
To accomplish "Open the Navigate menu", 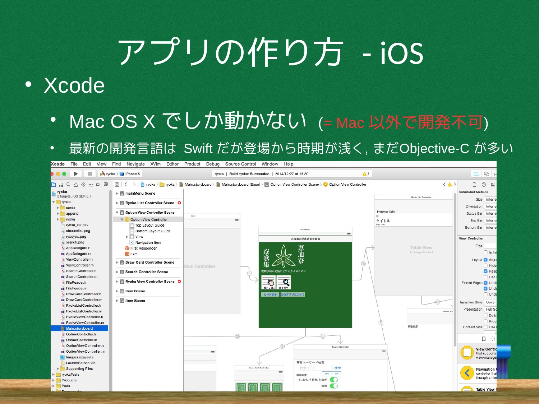I will 136,164.
